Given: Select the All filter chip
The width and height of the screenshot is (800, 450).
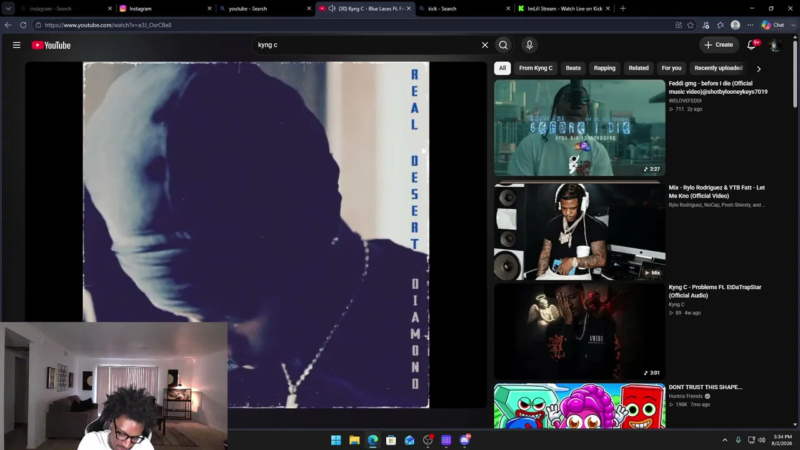Looking at the screenshot, I should [502, 68].
